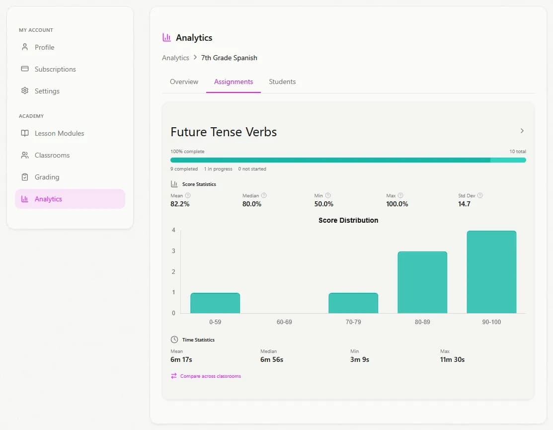Switch to the Overview tab
The image size is (553, 430).
coord(184,82)
